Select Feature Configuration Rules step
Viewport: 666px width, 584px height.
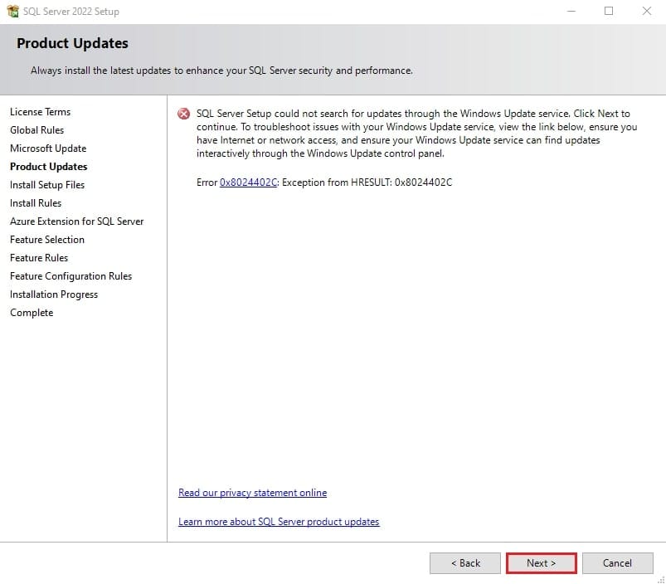tap(71, 276)
